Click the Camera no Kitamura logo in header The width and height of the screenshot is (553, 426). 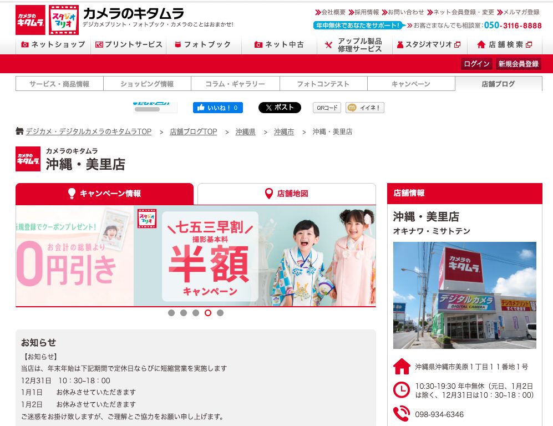[31, 20]
